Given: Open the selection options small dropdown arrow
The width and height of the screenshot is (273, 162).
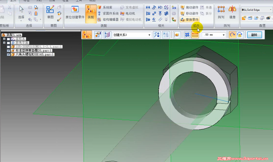Looking at the screenshot, I should 41,19.
